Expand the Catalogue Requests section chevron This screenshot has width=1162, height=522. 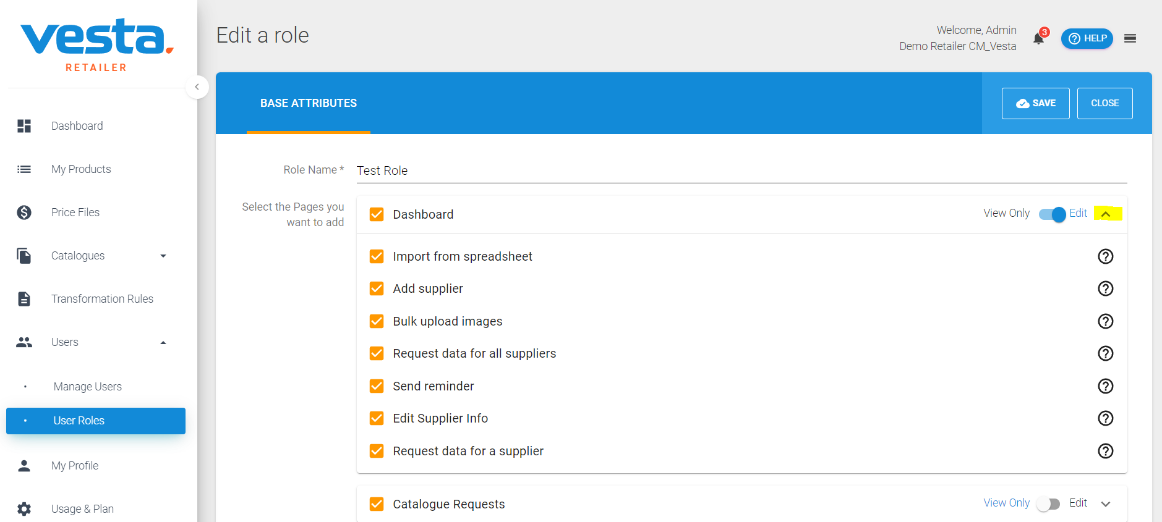point(1106,504)
